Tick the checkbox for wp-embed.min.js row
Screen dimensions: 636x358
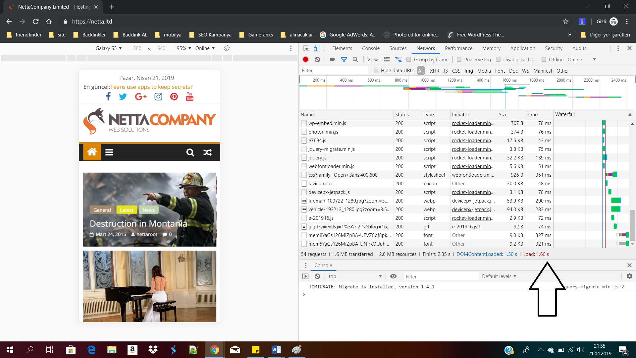click(304, 123)
